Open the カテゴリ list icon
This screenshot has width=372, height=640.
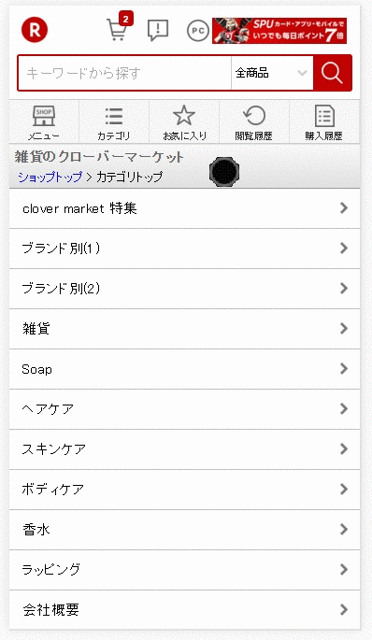coord(113,122)
